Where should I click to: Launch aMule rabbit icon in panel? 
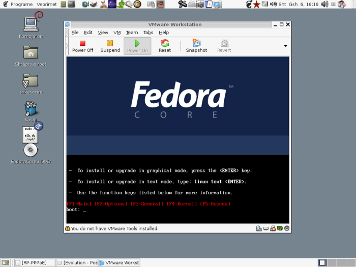click(x=104, y=4)
